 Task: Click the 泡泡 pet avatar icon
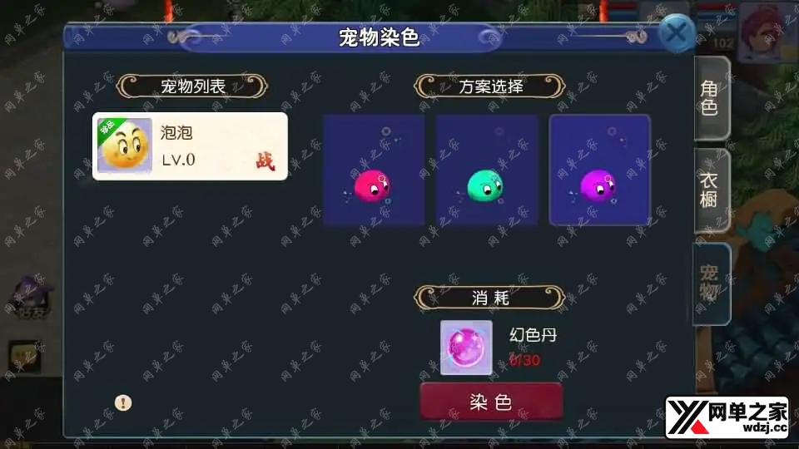[125, 146]
